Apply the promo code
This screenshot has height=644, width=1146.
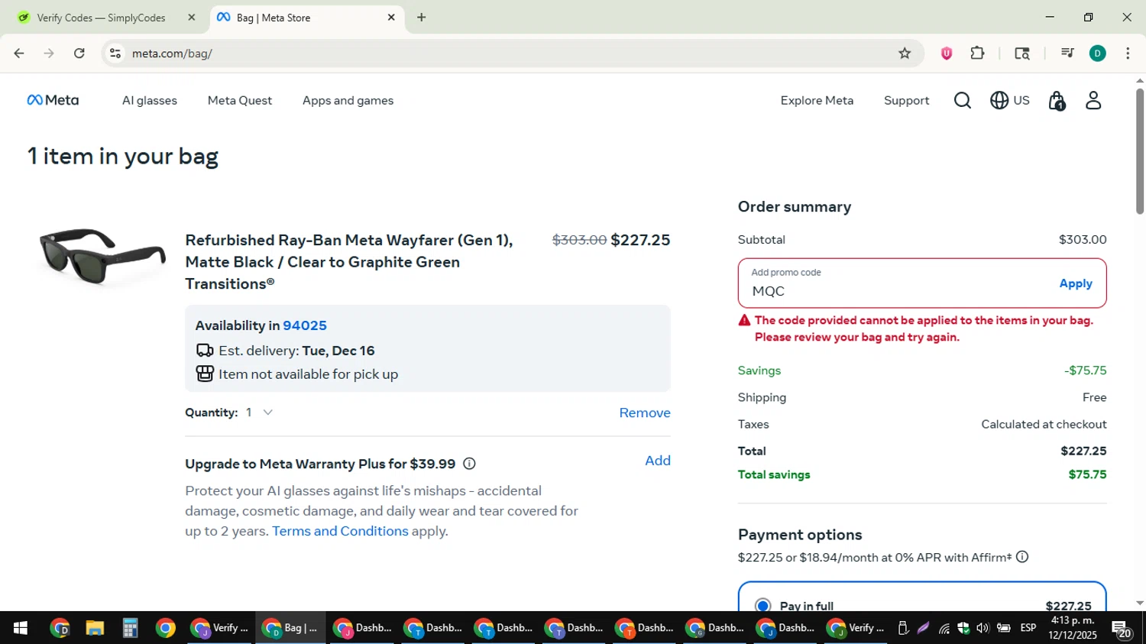tap(1076, 283)
